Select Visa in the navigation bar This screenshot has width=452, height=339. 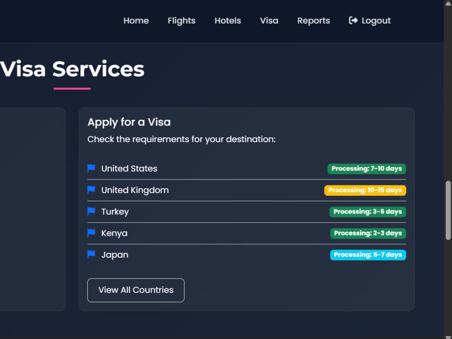tap(269, 21)
